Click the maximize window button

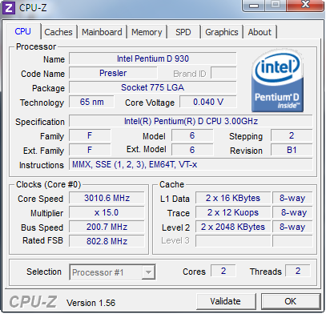click(x=276, y=5)
